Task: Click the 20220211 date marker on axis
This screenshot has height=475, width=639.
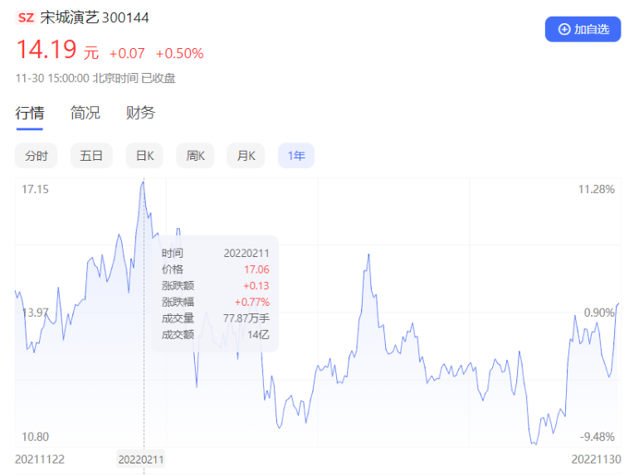Action: [141, 458]
